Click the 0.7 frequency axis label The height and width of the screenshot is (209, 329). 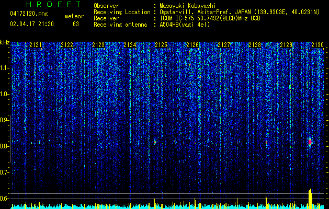[x=5, y=172]
